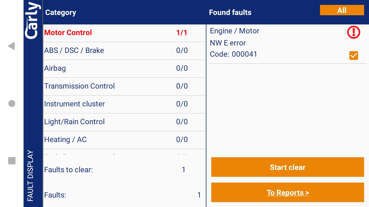The height and width of the screenshot is (207, 369).
Task: Choose the Instrument cluster category
Action: point(75,104)
